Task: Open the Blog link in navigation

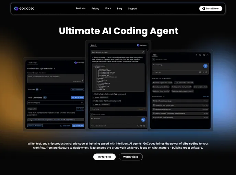Action: coord(119,9)
